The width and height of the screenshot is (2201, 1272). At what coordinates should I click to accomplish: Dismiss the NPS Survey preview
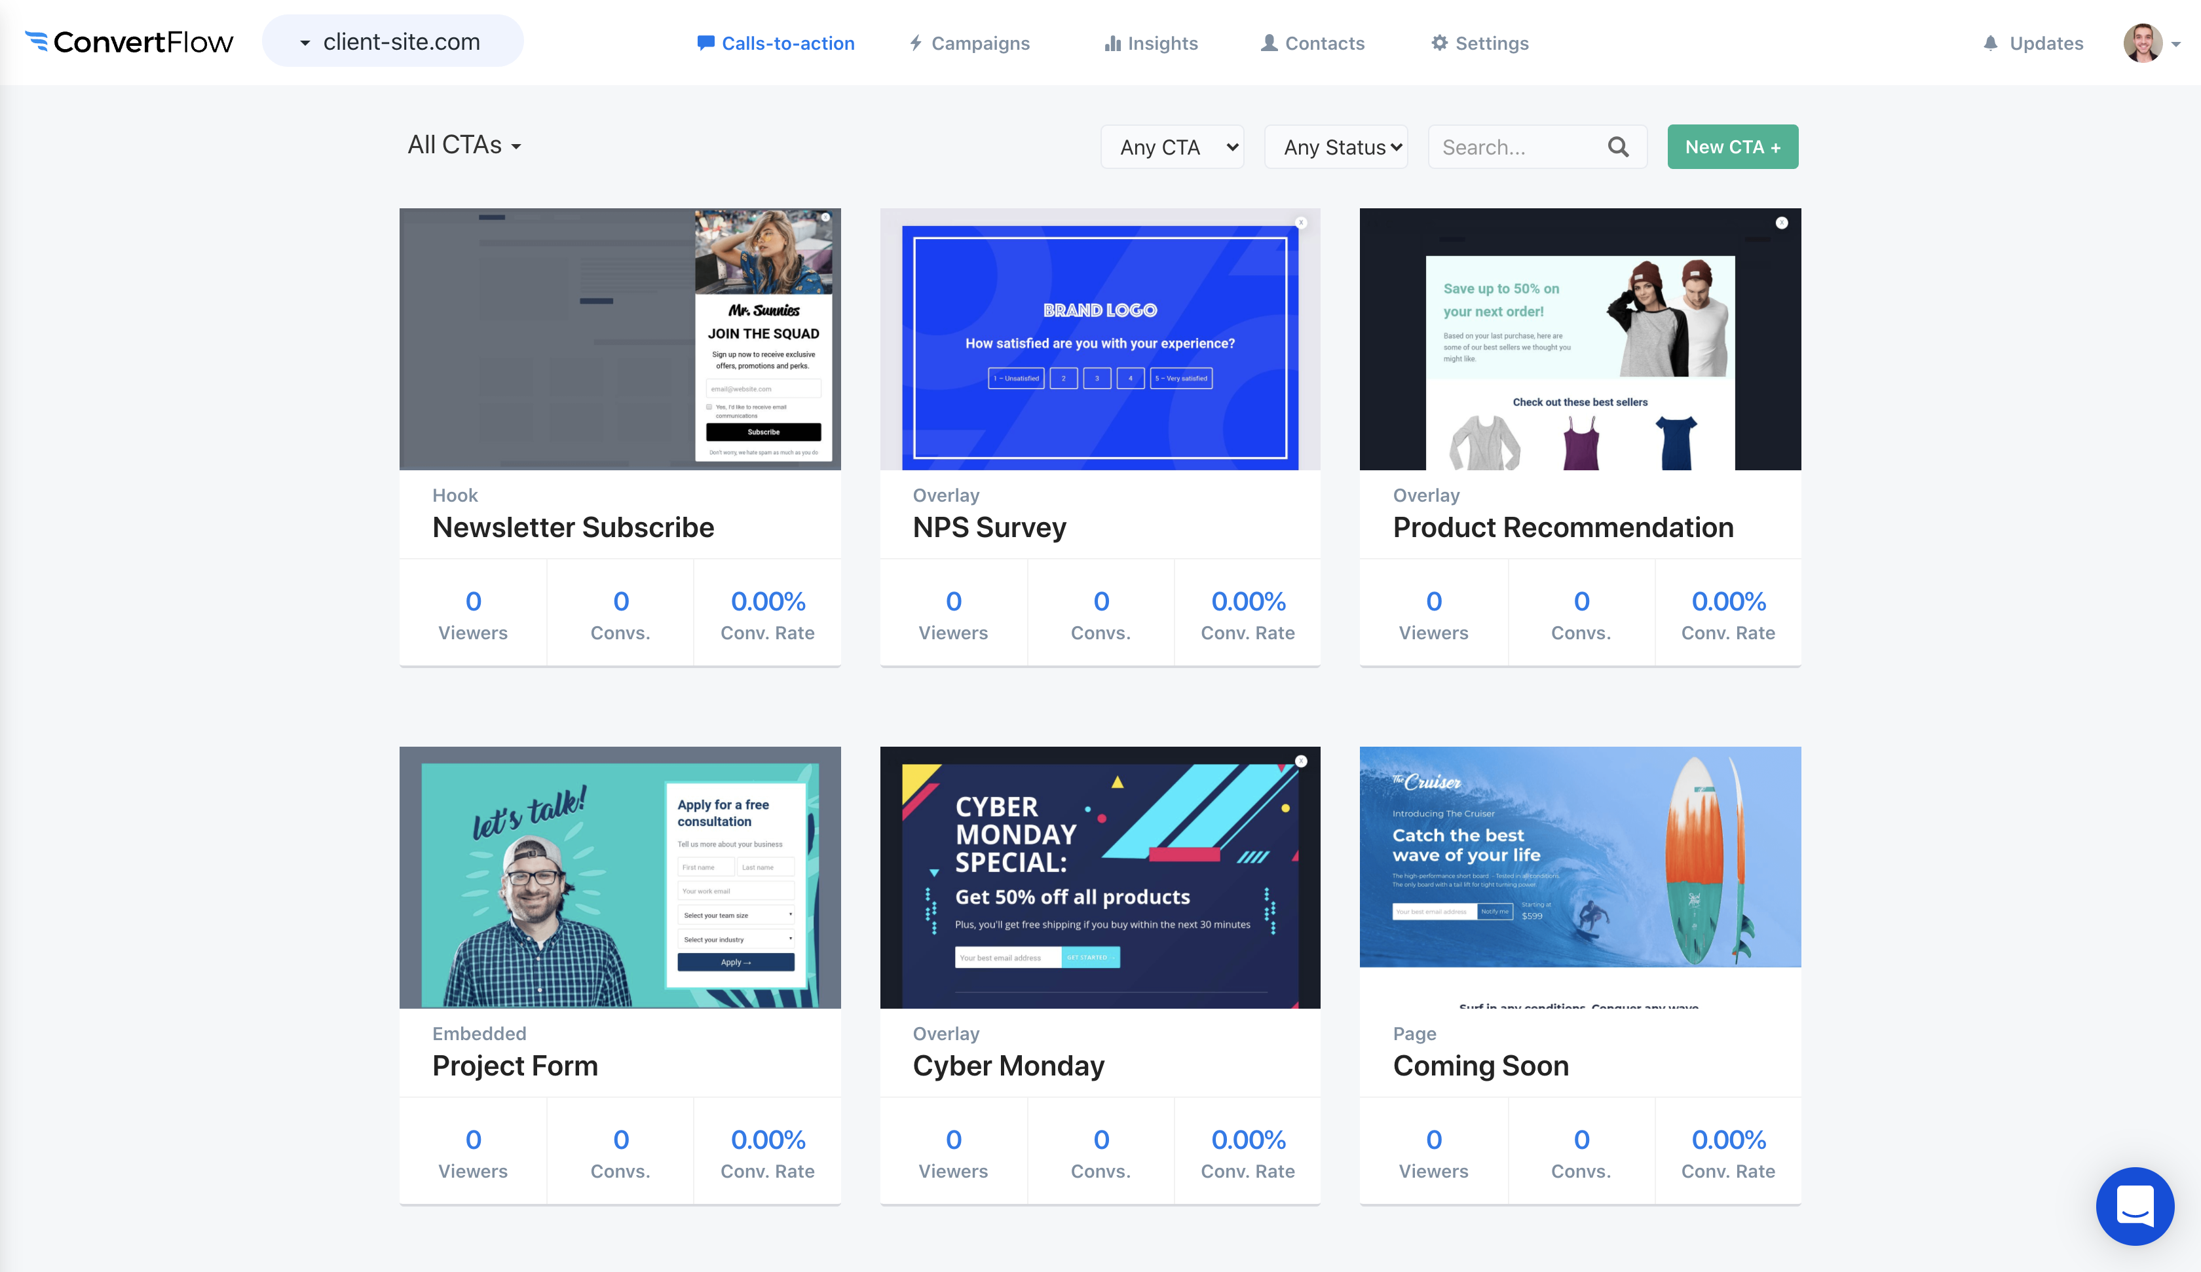point(1302,223)
